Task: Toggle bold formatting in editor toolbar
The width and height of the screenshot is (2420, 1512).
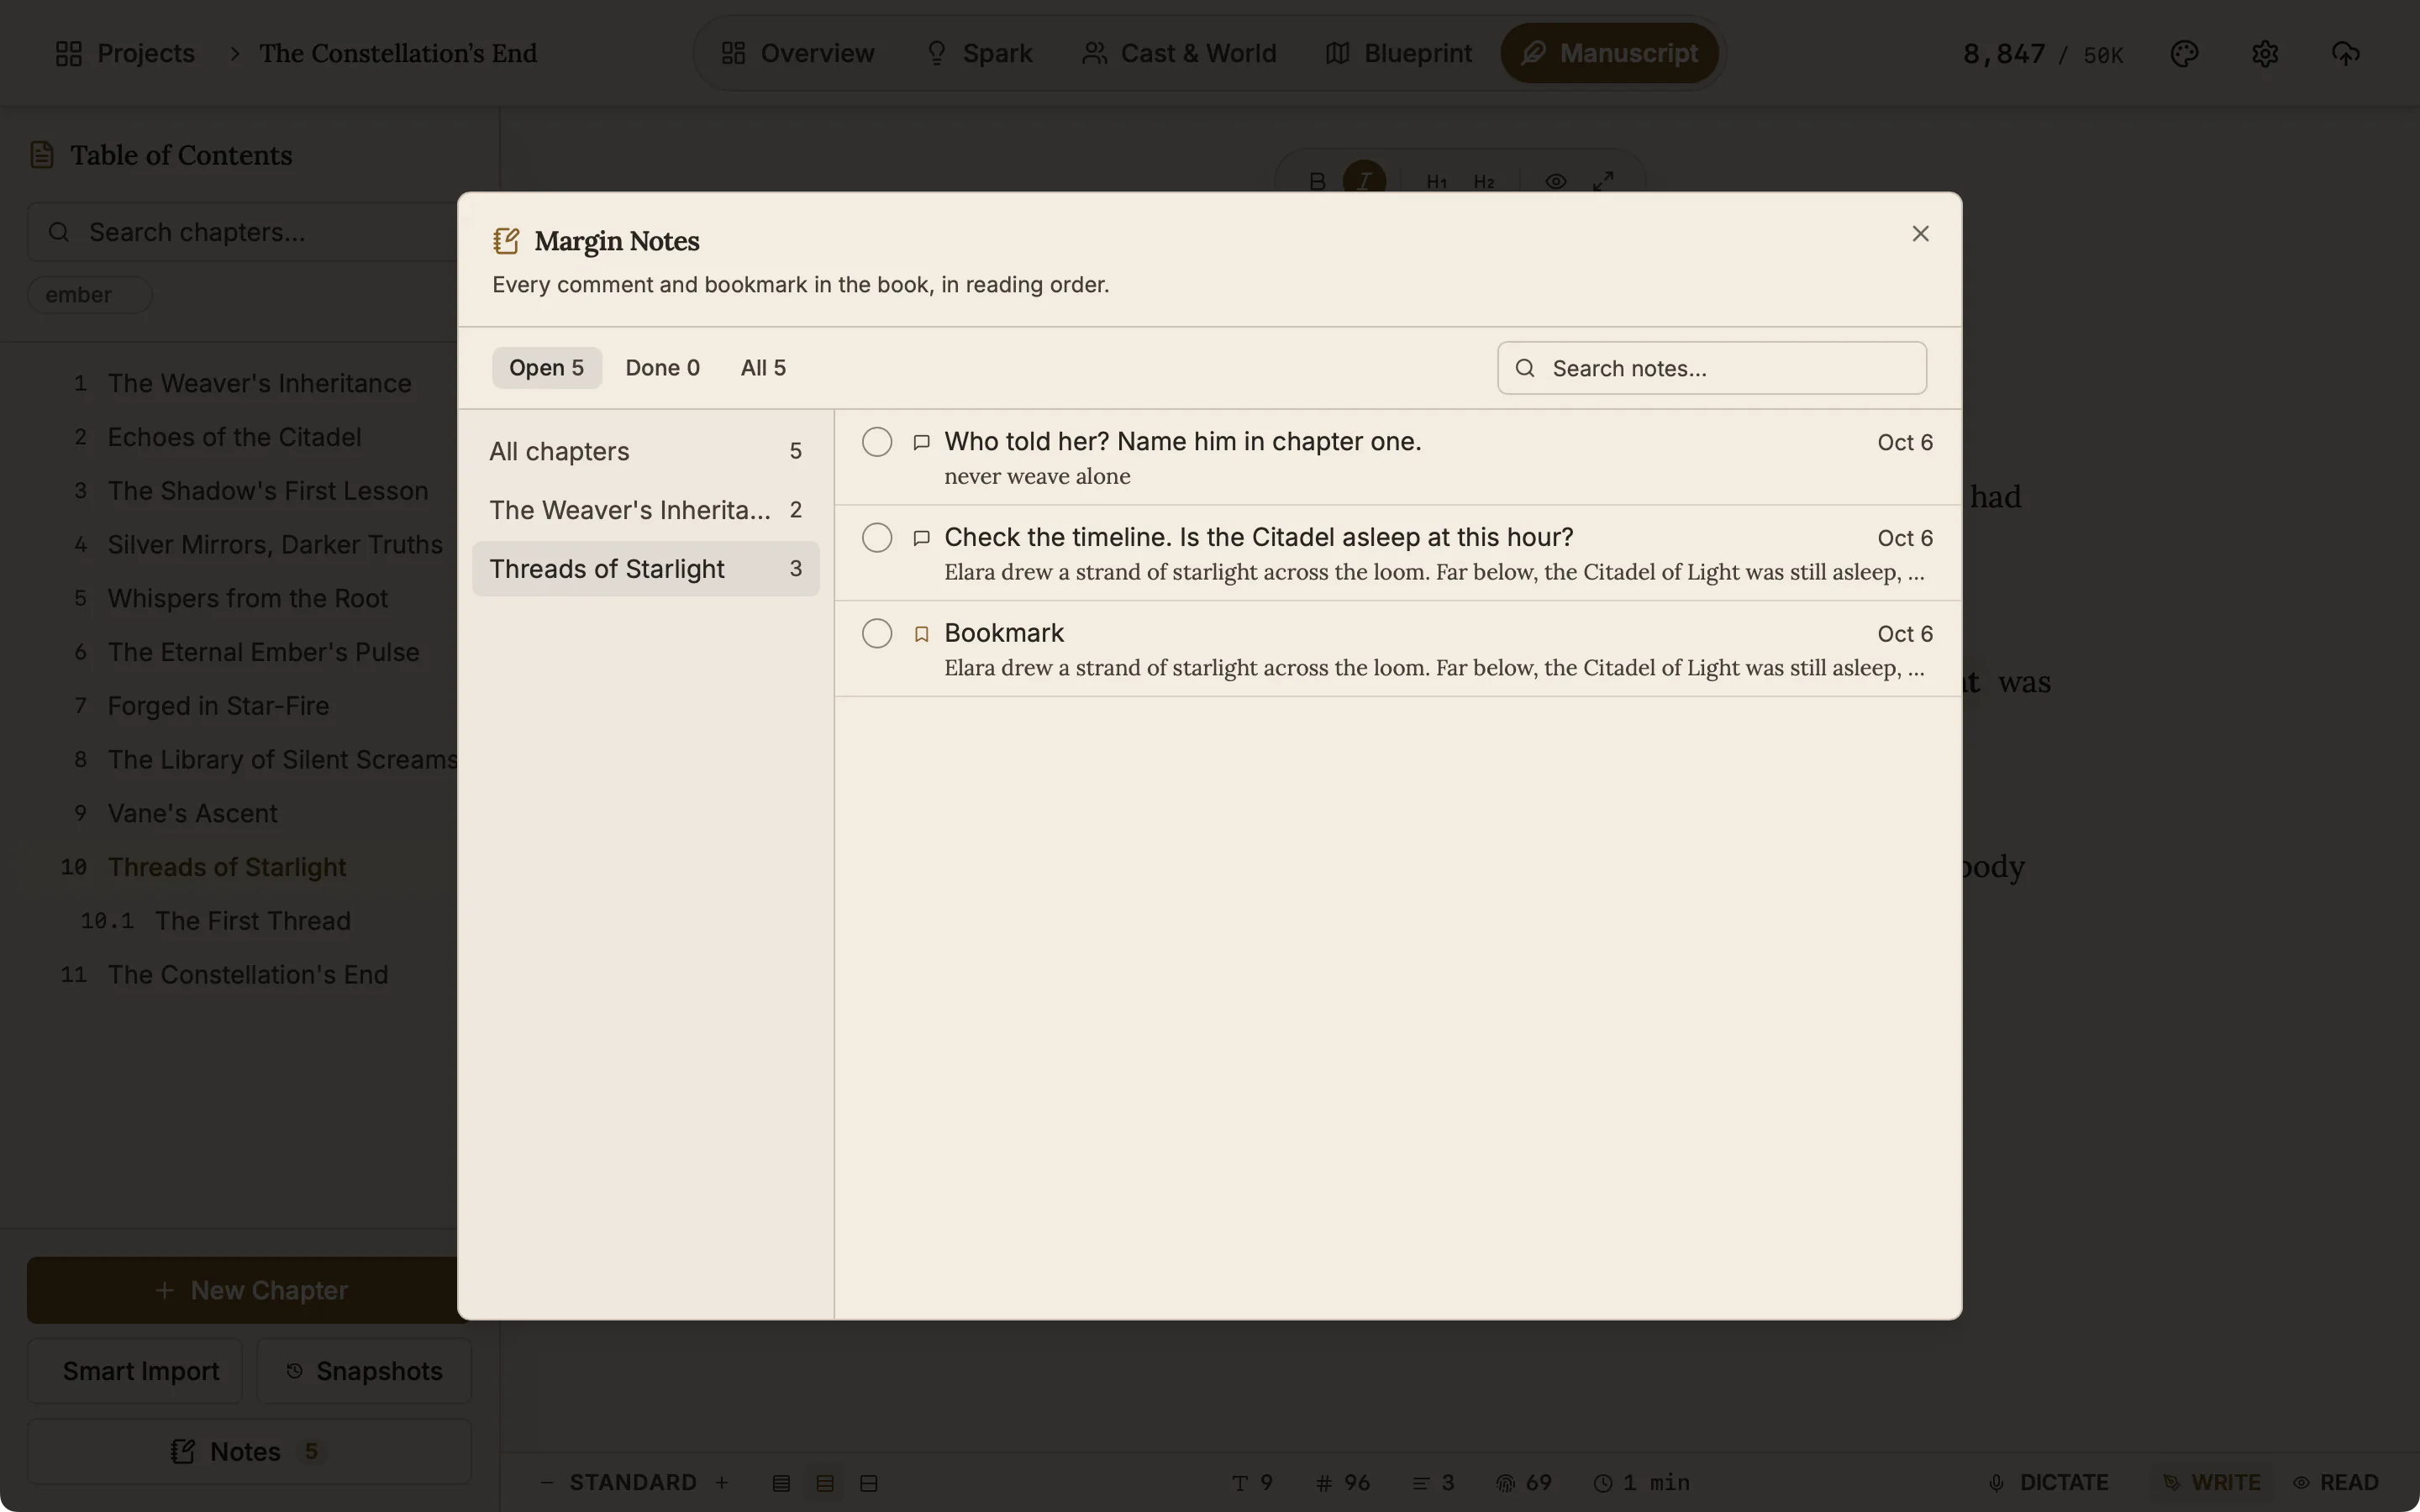Action: coord(1317,181)
